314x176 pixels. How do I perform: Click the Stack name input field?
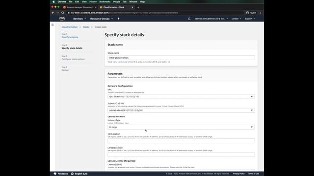(181, 58)
